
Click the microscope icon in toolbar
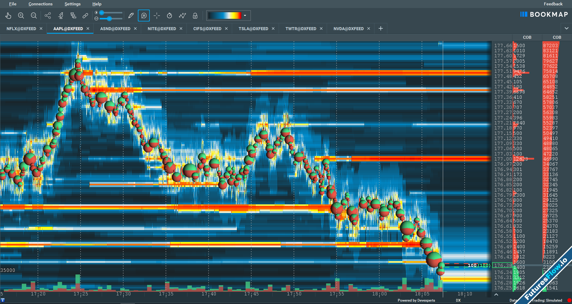coord(61,16)
